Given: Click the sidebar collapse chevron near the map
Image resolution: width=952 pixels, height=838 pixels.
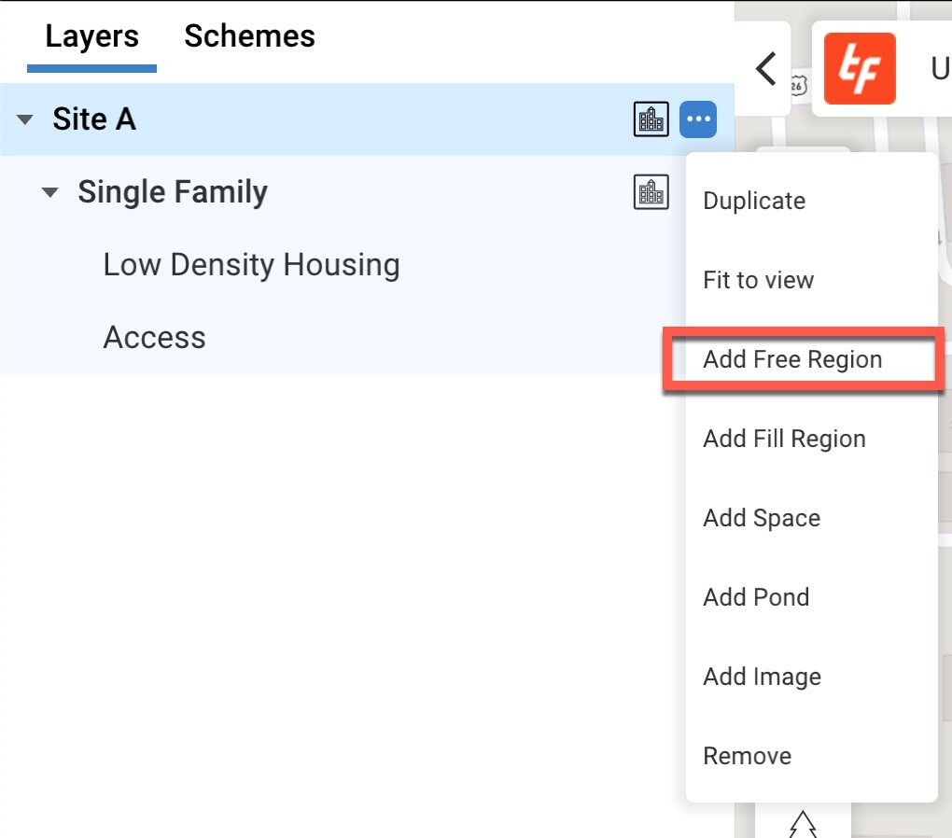Looking at the screenshot, I should point(765,68).
